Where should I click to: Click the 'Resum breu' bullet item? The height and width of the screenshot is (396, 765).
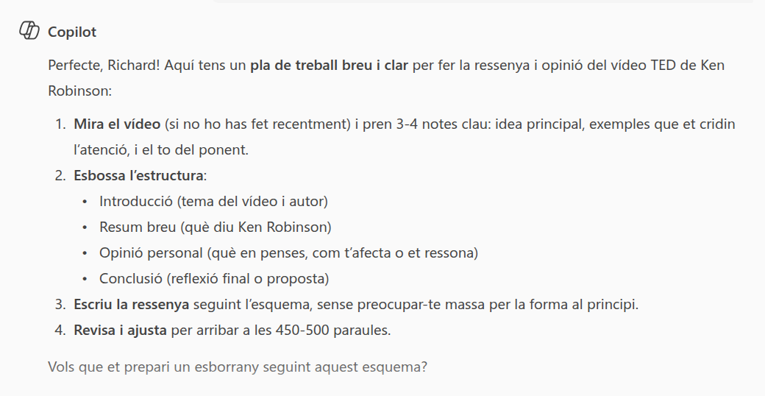[x=215, y=227]
